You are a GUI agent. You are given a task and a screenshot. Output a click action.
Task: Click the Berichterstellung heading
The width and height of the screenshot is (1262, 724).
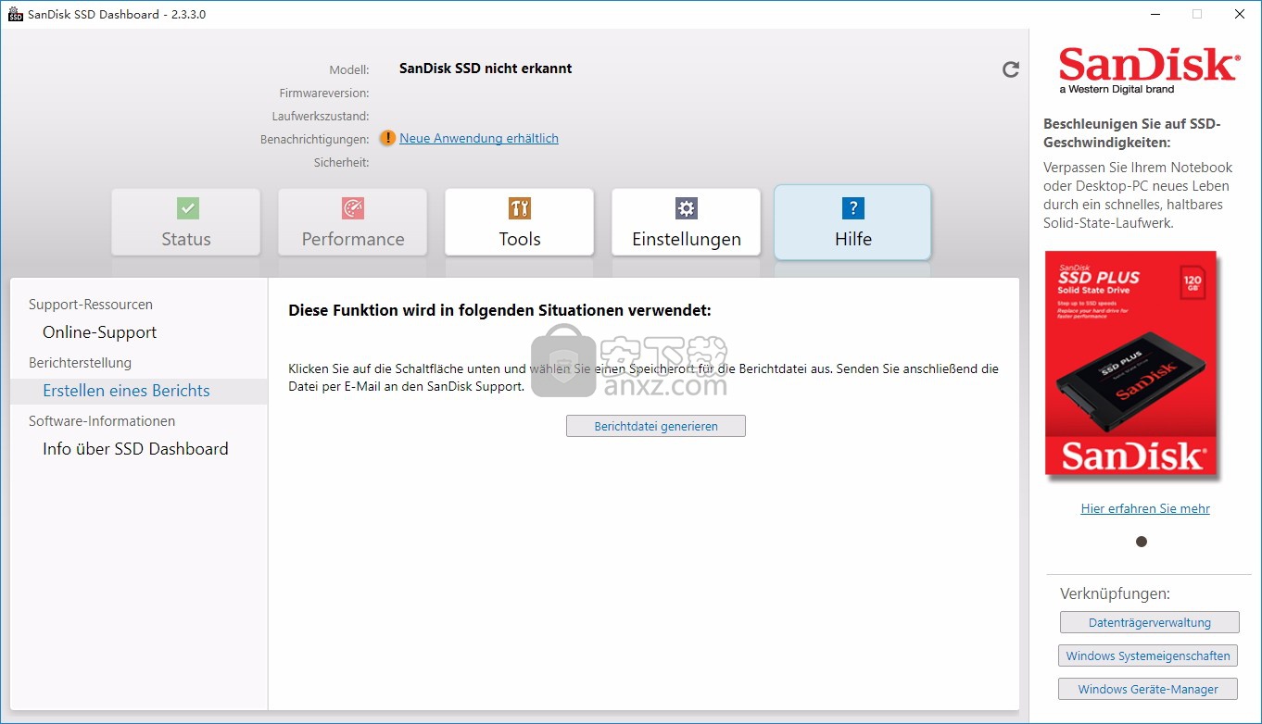80,363
